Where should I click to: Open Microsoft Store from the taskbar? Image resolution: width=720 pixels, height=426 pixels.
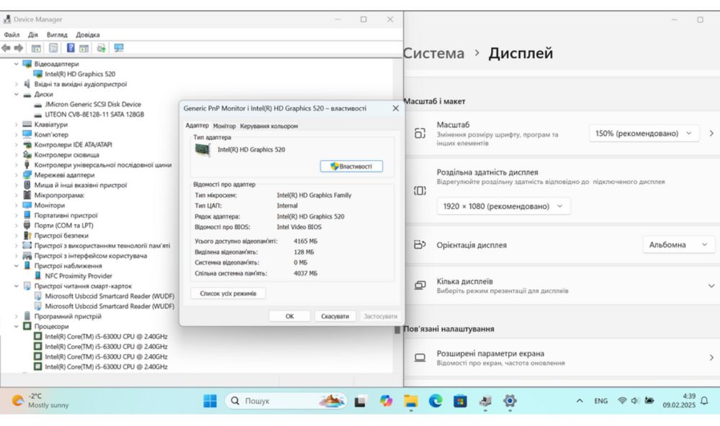tap(460, 402)
